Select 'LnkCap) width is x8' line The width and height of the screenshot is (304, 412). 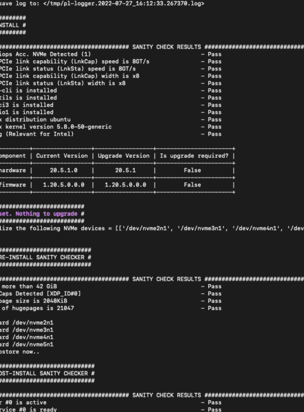pyautogui.click(x=70, y=76)
